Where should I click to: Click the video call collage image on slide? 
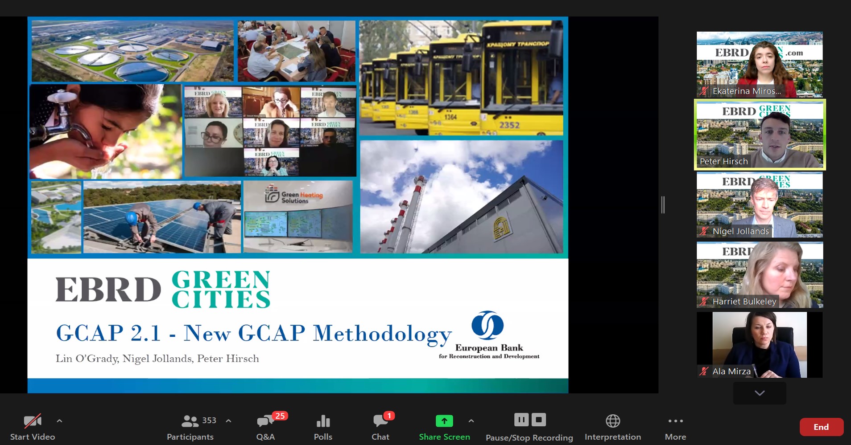(270, 131)
